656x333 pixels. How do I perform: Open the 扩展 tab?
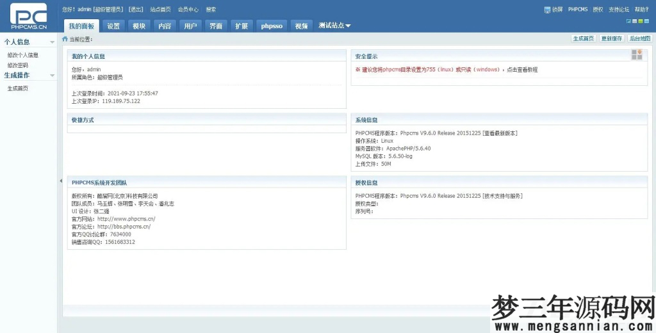pyautogui.click(x=242, y=26)
